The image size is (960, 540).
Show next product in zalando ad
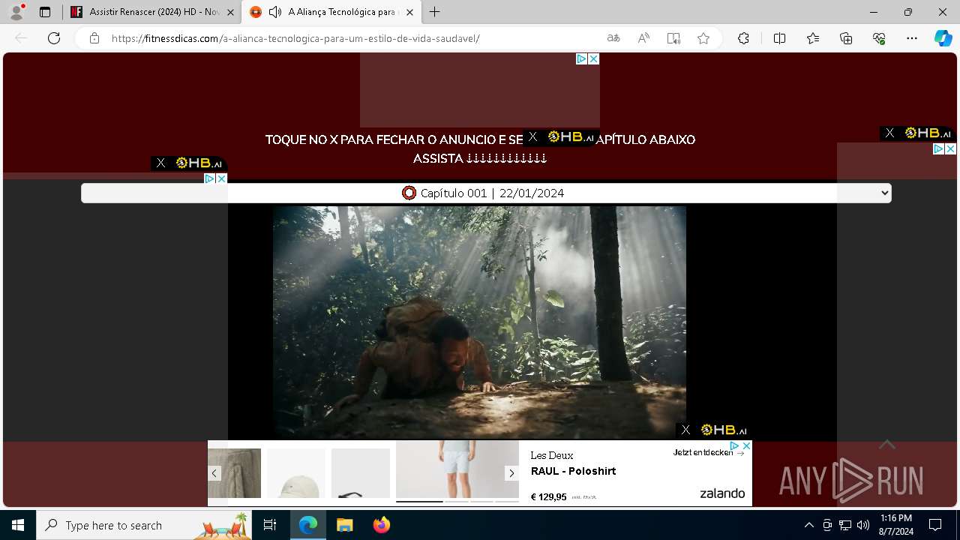click(511, 473)
